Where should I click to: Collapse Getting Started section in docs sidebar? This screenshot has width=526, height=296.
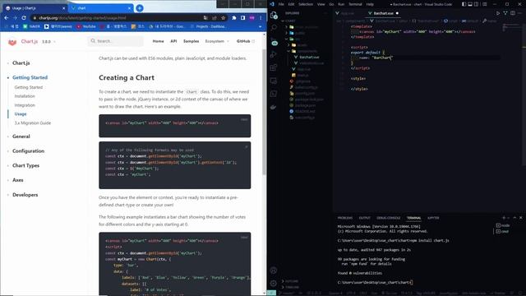click(30, 77)
